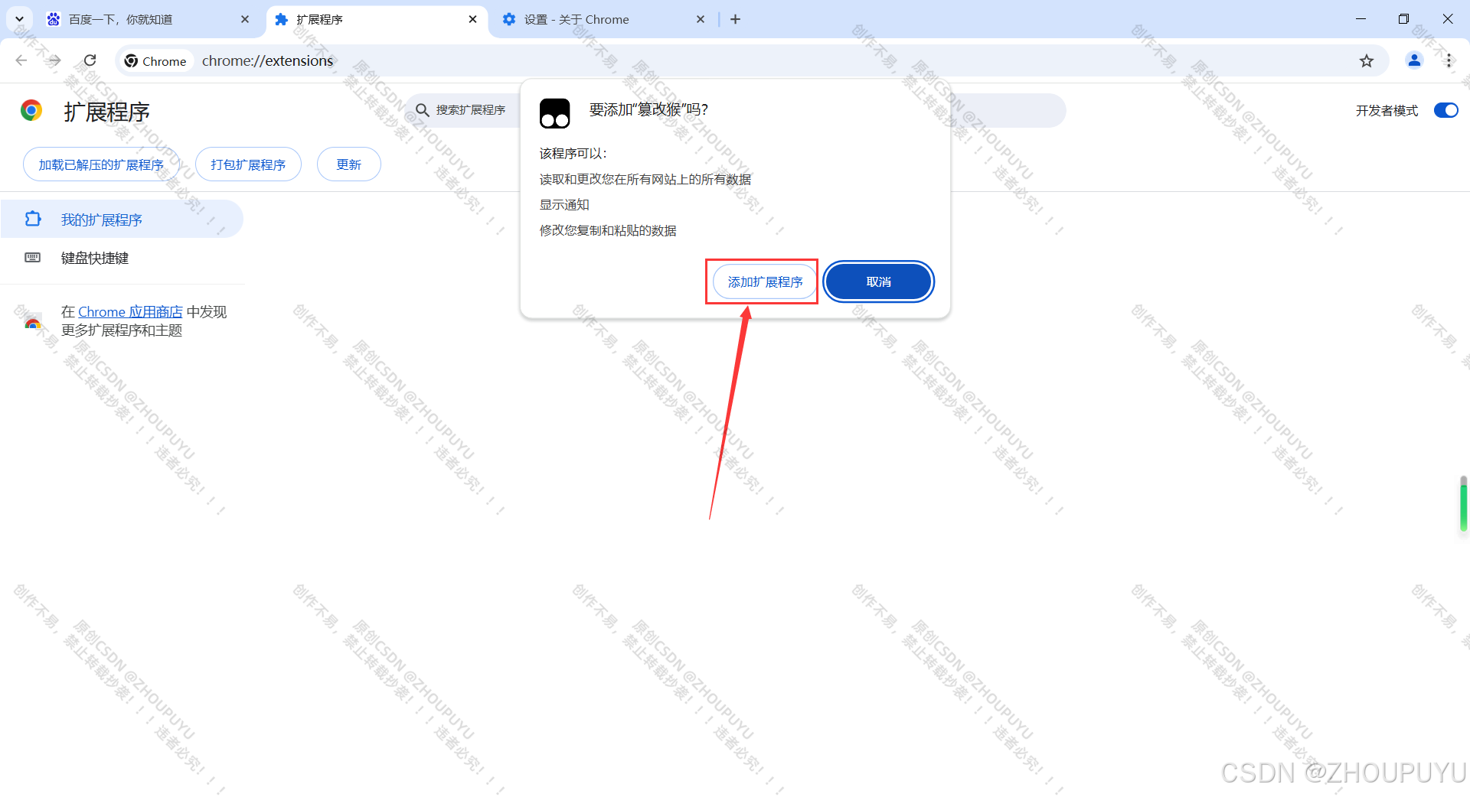
Task: Click the 篡改猴 extension icon in dialog
Action: point(555,113)
